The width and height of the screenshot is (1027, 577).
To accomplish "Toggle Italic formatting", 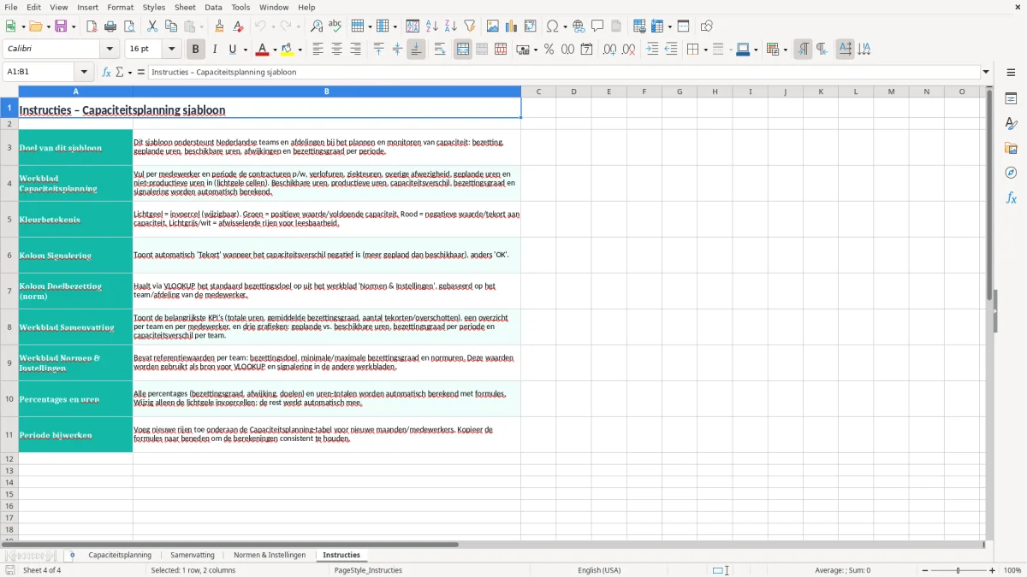I will pyautogui.click(x=215, y=50).
